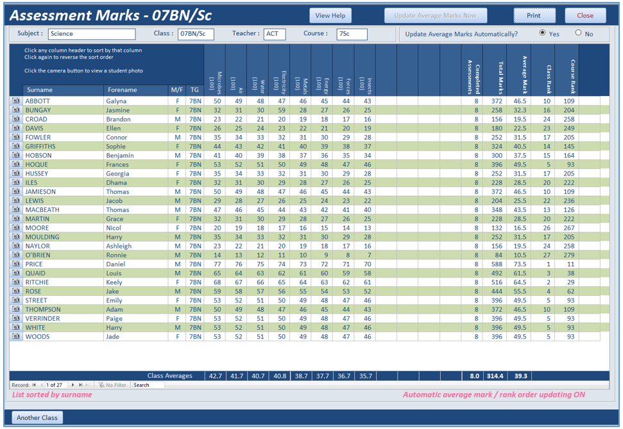This screenshot has width=623, height=429.
Task: Click the Teacher field showing ACT
Action: pos(275,34)
